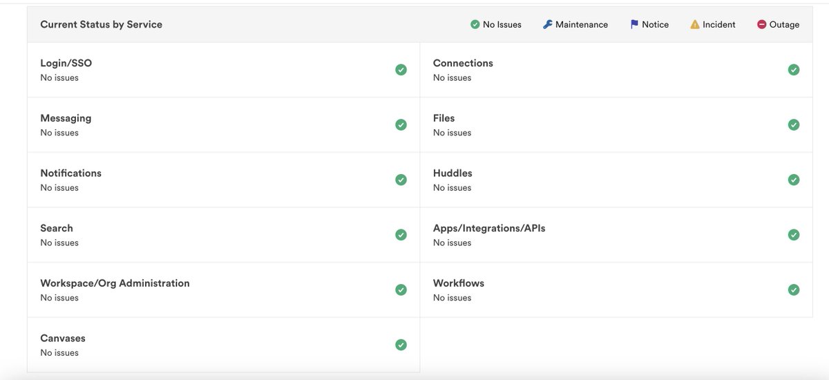The height and width of the screenshot is (380, 829).
Task: Click 'No issues' text under Files
Action: 452,133
